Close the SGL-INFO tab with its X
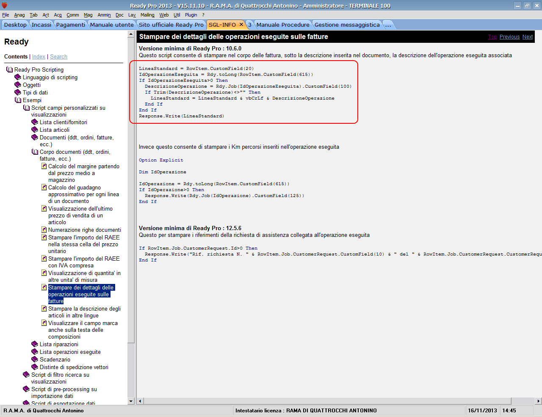This screenshot has height=417, width=542. click(241, 25)
